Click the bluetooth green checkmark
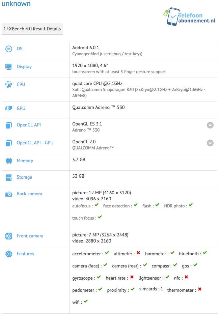 205,253
